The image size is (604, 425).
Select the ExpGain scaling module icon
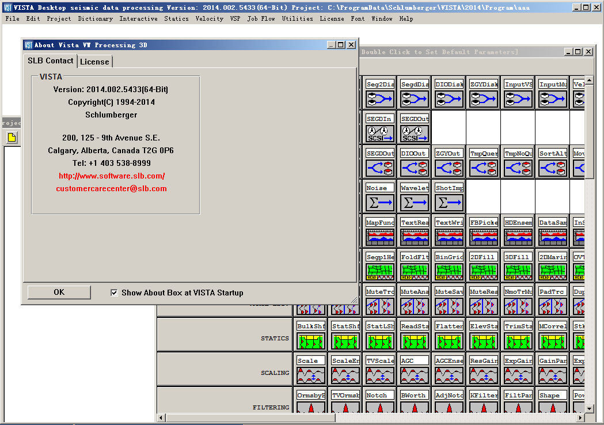[x=518, y=375]
